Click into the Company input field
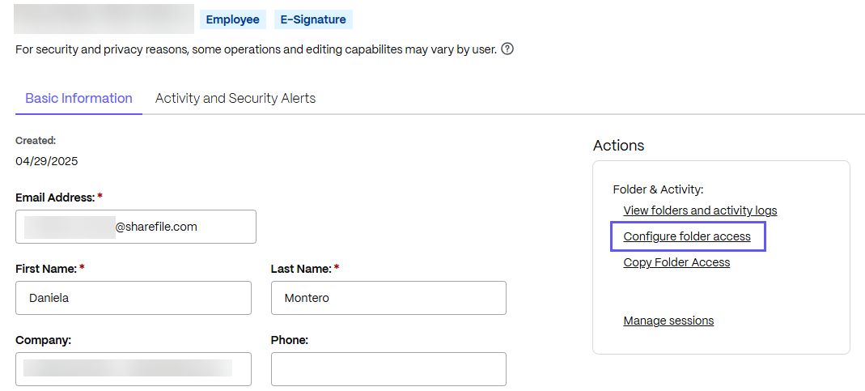This screenshot has width=865, height=391. [134, 369]
